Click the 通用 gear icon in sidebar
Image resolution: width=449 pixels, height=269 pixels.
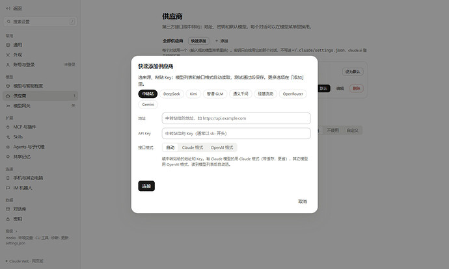coord(8,45)
